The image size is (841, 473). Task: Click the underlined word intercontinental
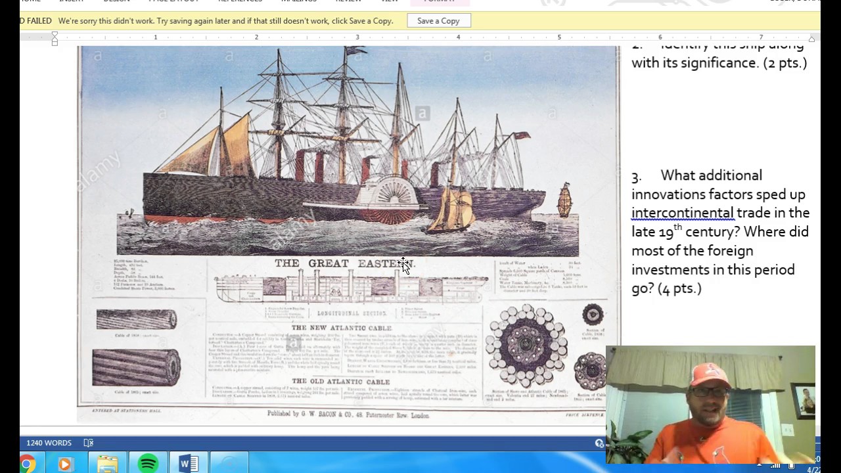click(x=683, y=213)
